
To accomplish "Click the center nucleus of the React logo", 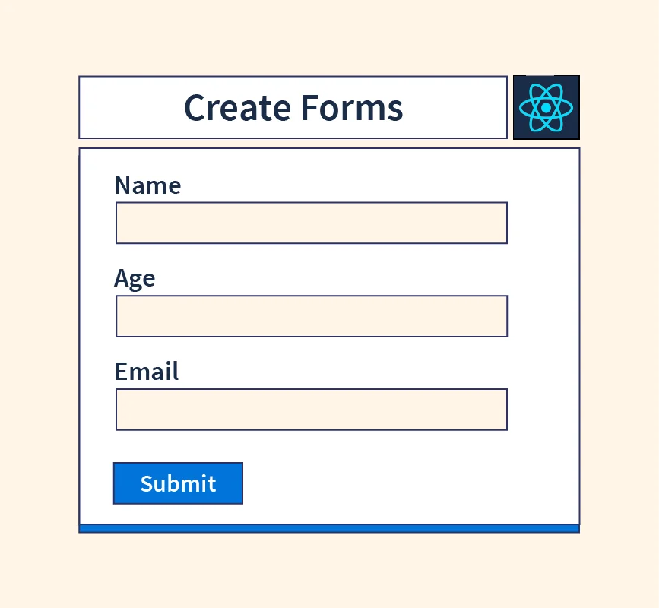I will [x=546, y=108].
